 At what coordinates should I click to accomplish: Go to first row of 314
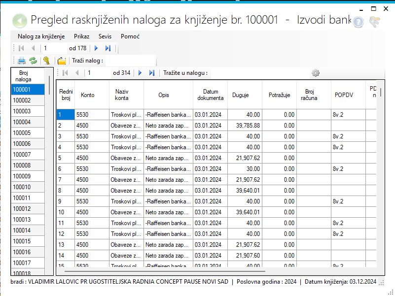[x=66, y=73]
